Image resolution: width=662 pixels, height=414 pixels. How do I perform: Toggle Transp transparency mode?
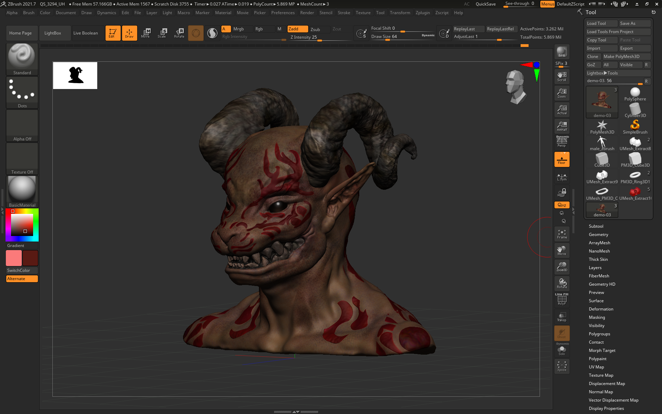[x=562, y=317]
